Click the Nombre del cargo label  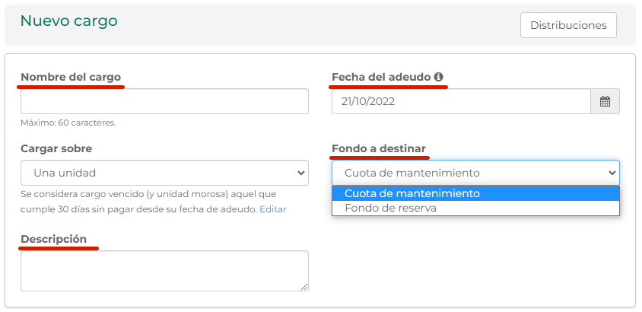pyautogui.click(x=71, y=77)
